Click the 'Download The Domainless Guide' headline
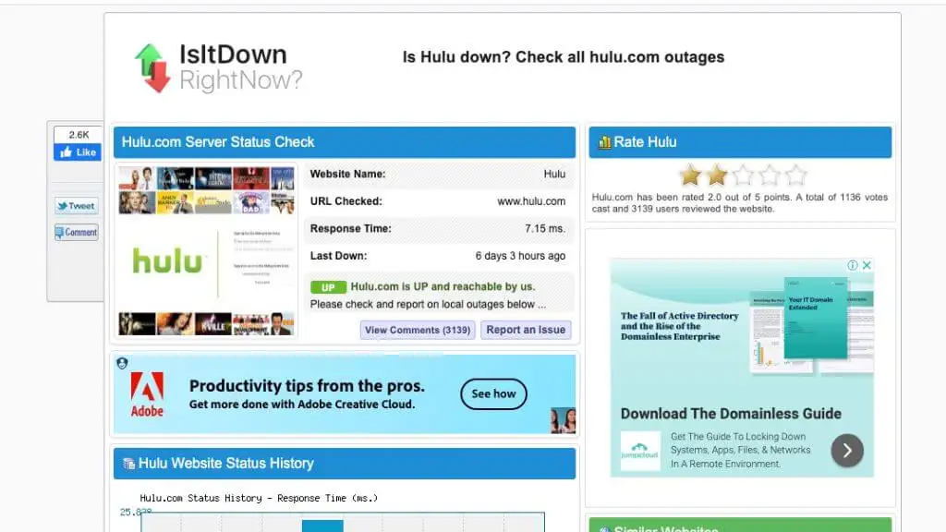The image size is (946, 532). click(731, 414)
